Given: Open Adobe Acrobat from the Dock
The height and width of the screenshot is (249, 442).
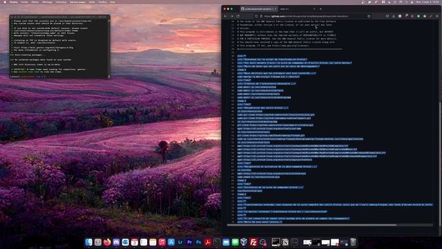Looking at the screenshot, I should point(208,242).
